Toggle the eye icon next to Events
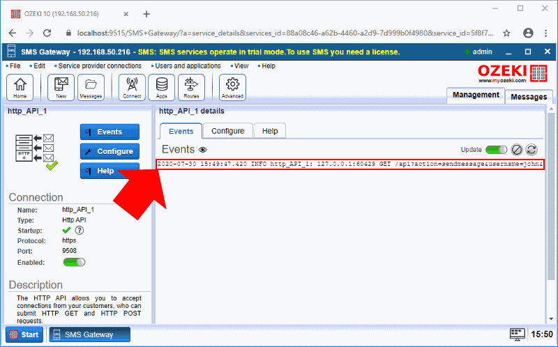 click(x=203, y=150)
